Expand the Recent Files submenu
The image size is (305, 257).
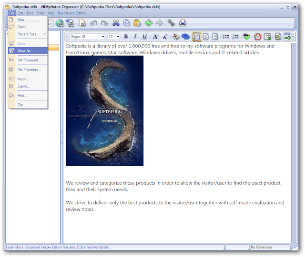point(28,34)
